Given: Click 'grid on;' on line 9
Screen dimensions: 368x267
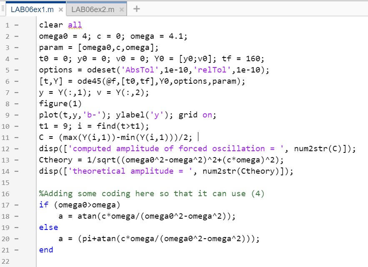Looking at the screenshot, I should (198, 115).
